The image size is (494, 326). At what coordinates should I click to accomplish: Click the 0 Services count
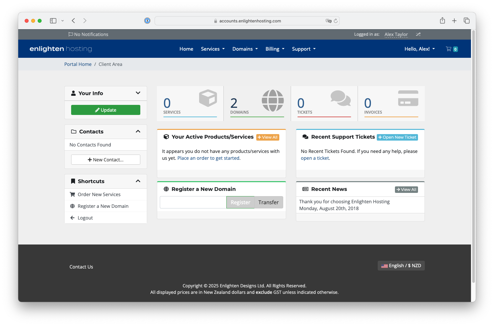pyautogui.click(x=167, y=104)
